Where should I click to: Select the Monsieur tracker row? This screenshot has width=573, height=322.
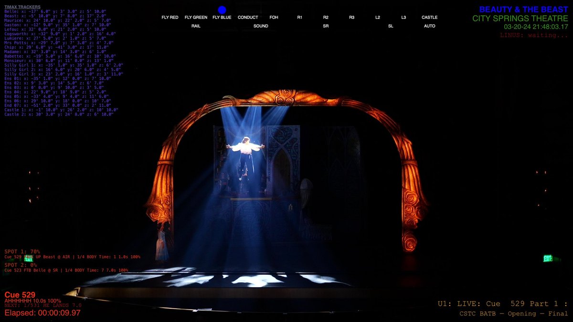(59, 61)
